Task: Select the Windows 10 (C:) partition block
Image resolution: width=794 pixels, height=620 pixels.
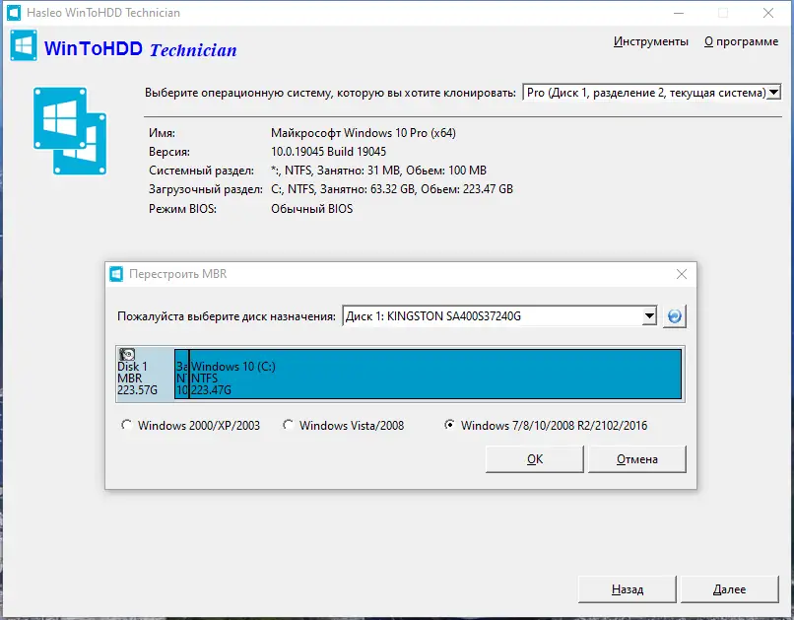Action: coord(435,374)
